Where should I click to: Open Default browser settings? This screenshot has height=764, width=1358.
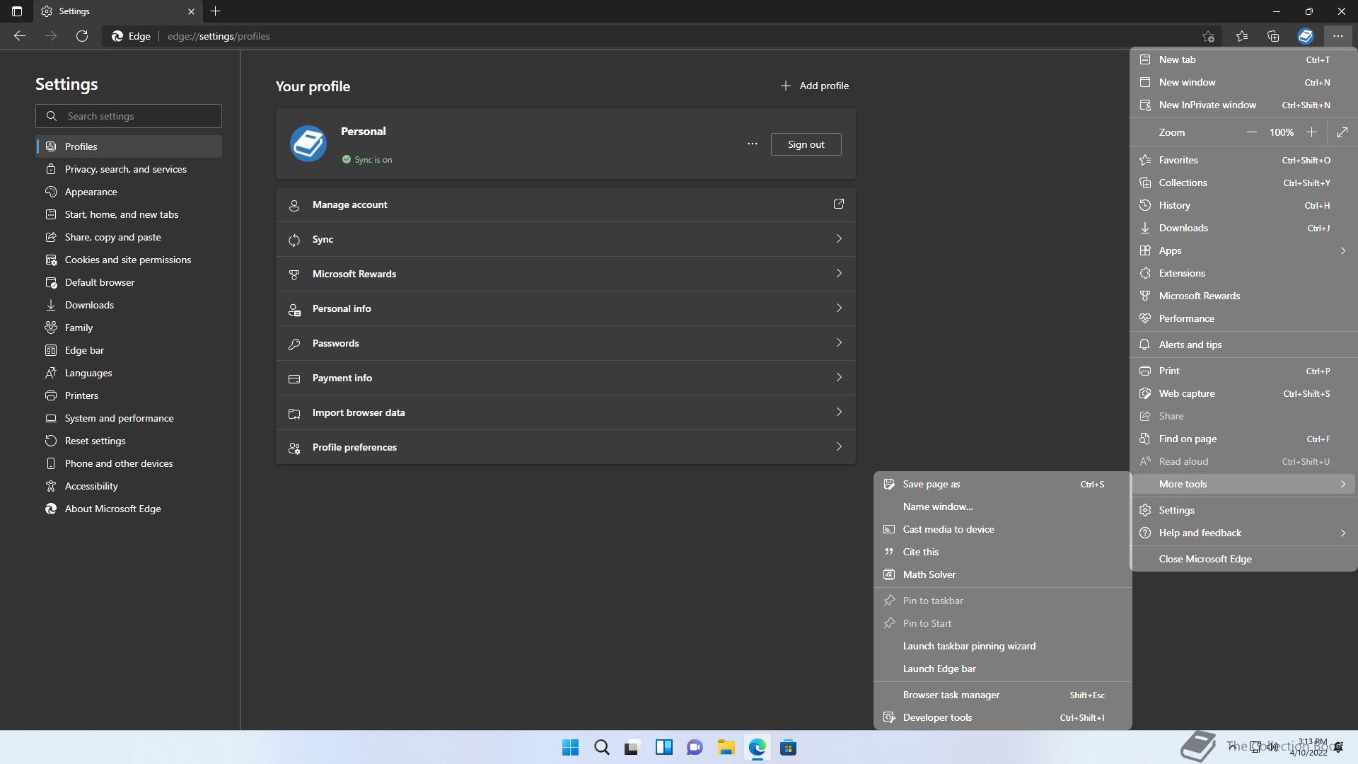coord(129,282)
